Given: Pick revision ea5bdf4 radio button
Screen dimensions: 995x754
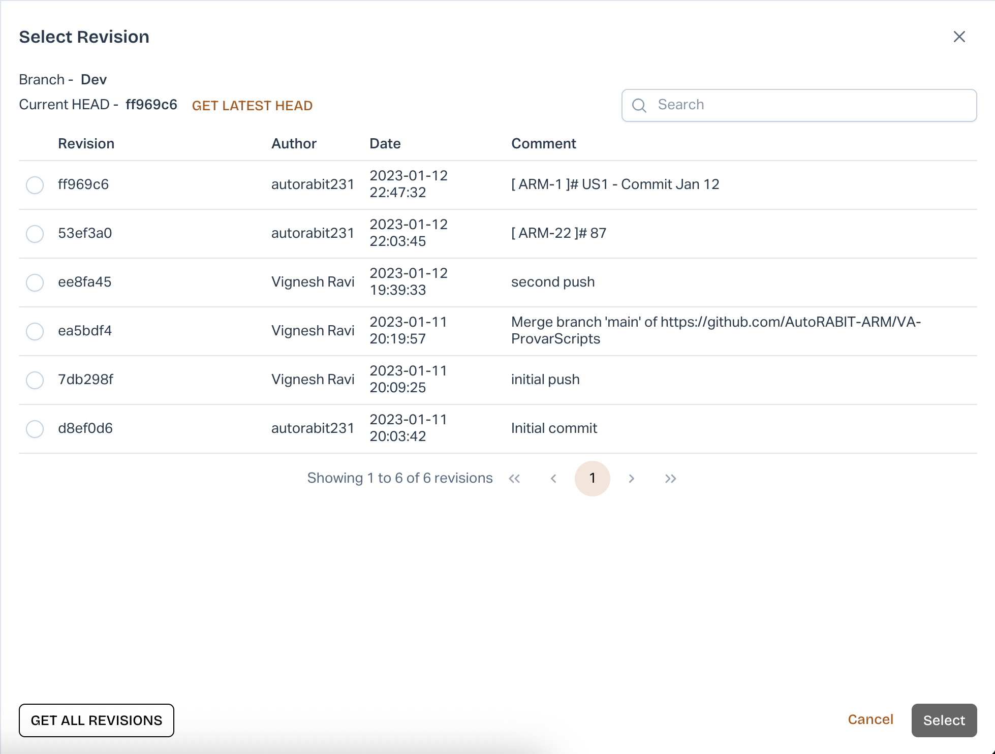Looking at the screenshot, I should tap(35, 331).
